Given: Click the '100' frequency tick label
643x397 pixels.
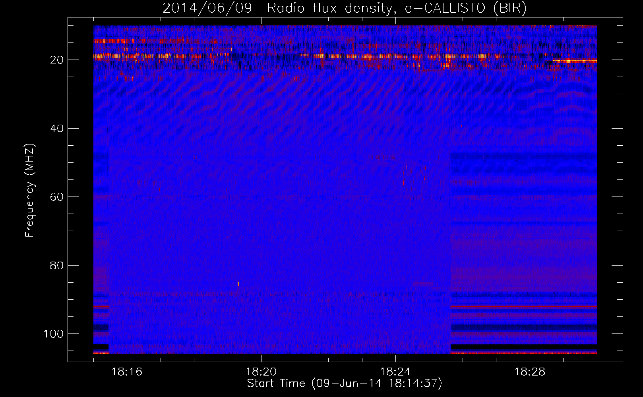Looking at the screenshot, I should coord(54,334).
